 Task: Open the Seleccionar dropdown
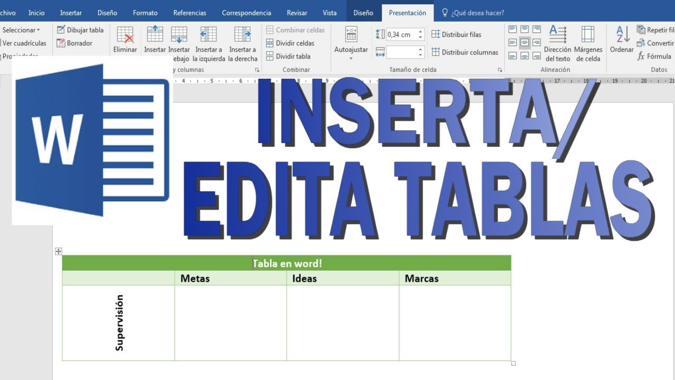[x=21, y=30]
